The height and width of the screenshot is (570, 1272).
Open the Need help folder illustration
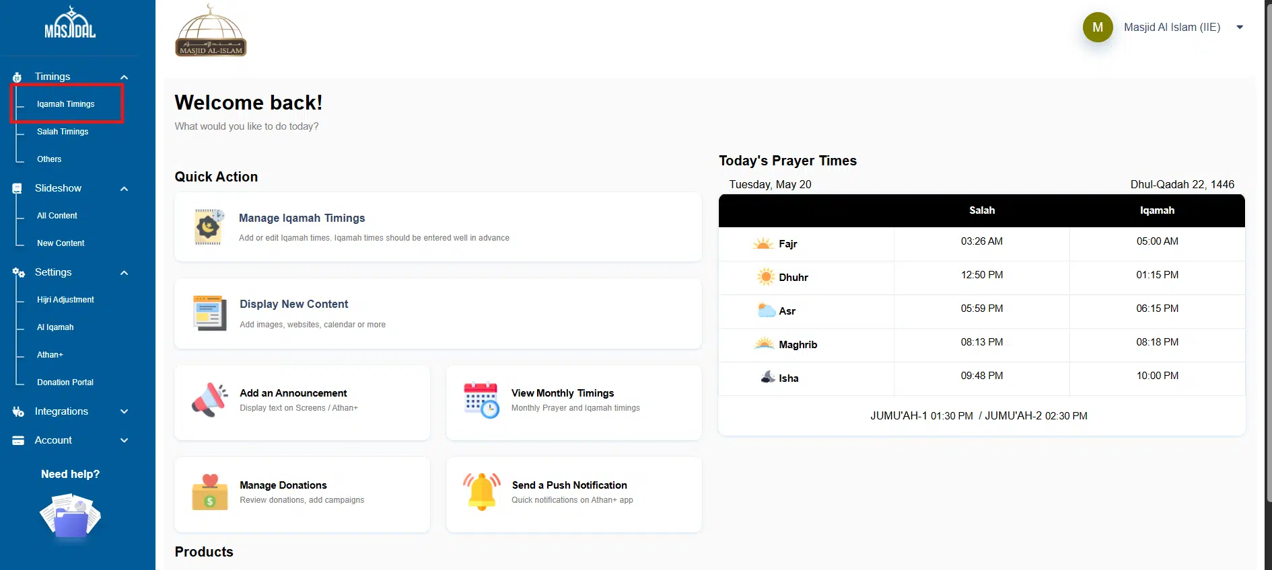click(x=70, y=516)
